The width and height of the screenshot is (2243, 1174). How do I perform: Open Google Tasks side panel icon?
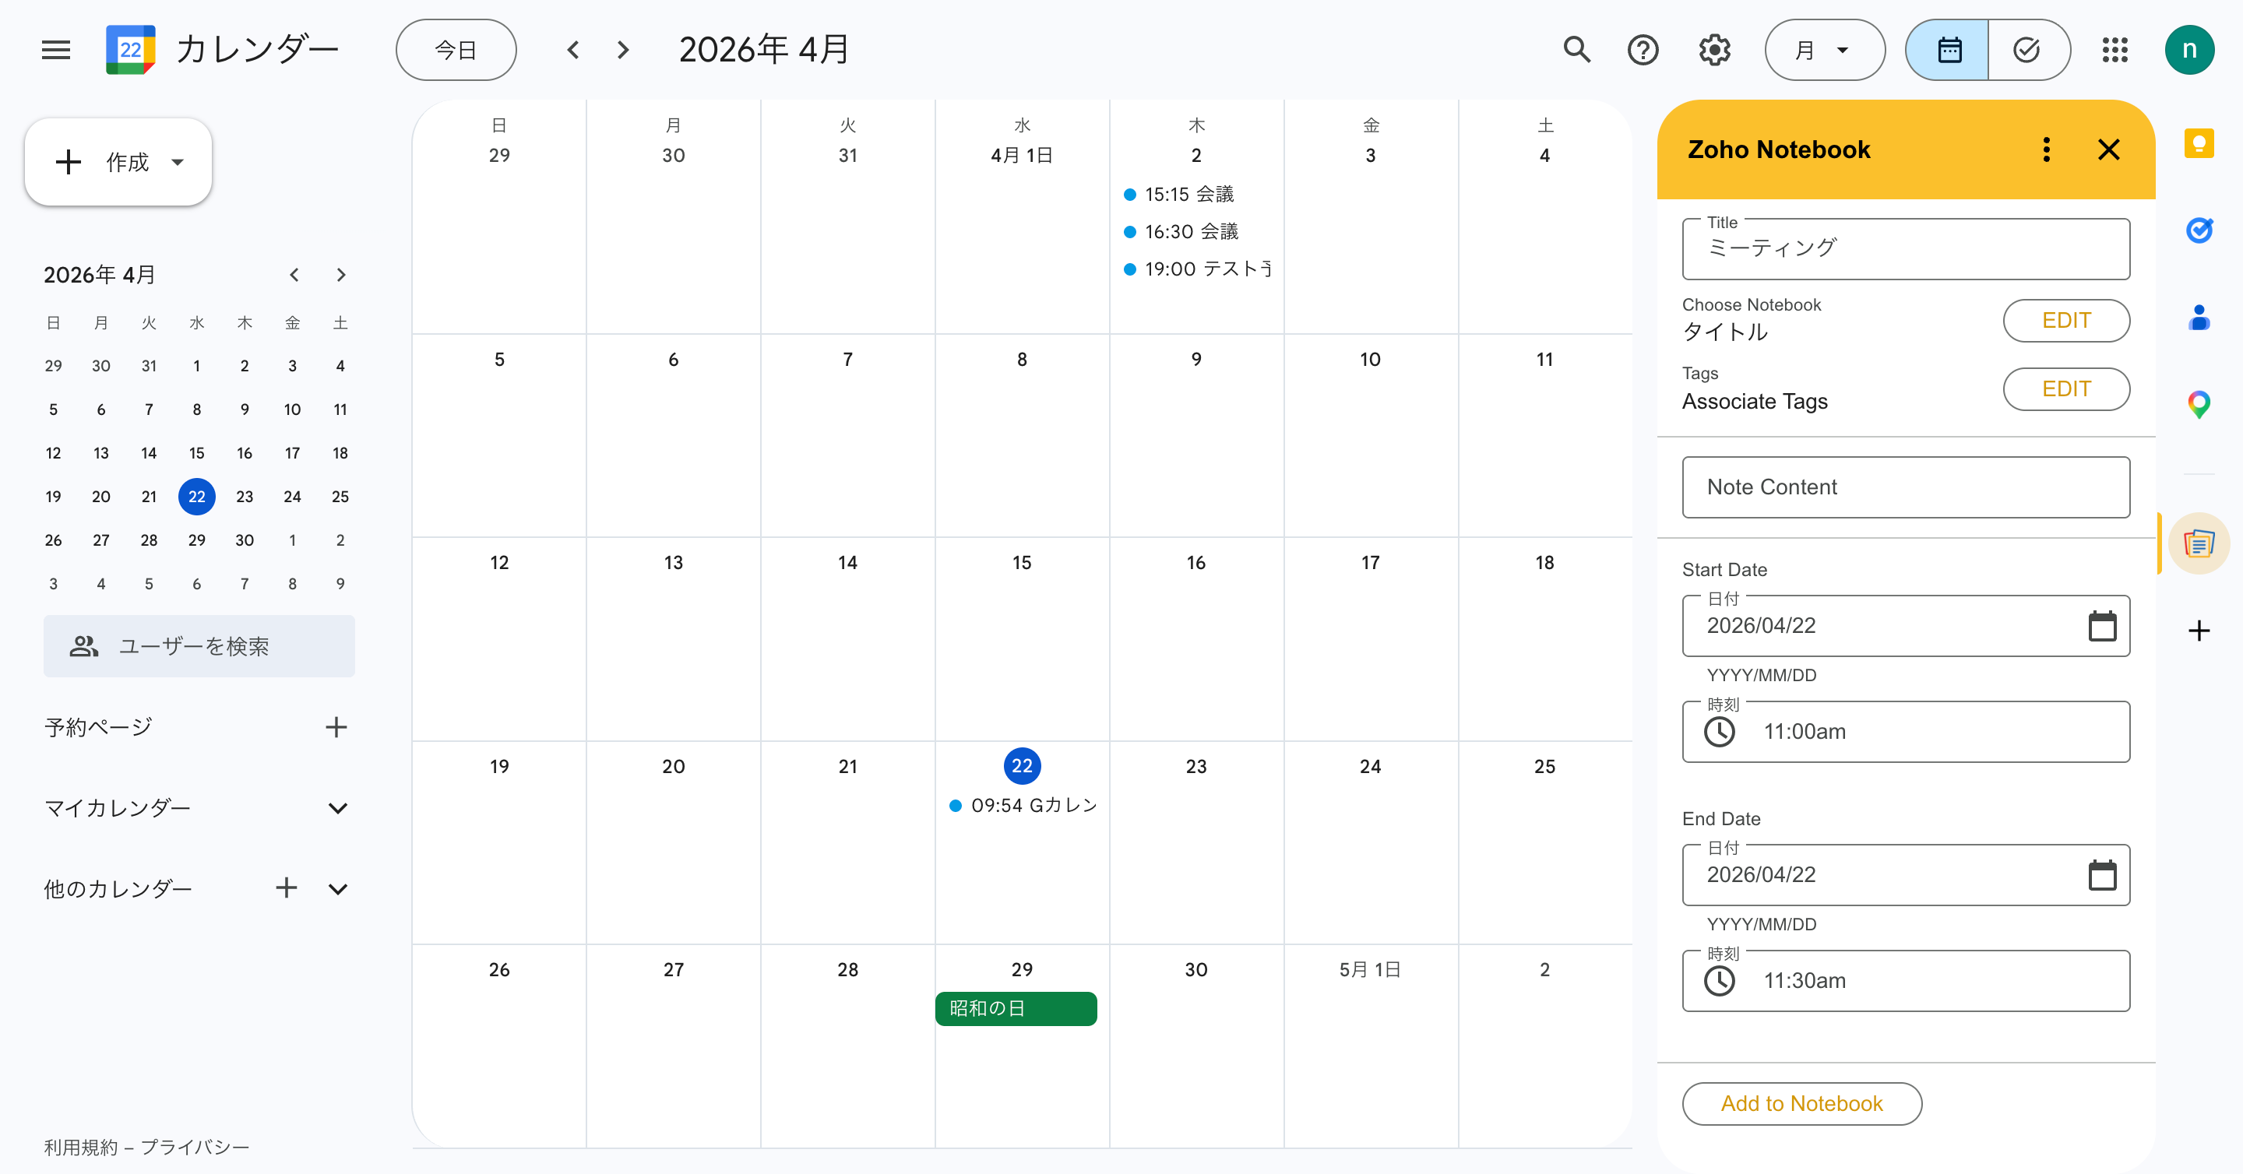[2199, 230]
